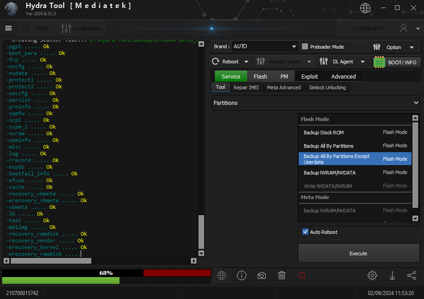The width and height of the screenshot is (424, 299).
Task: Switch to the PM tab
Action: 284,76
